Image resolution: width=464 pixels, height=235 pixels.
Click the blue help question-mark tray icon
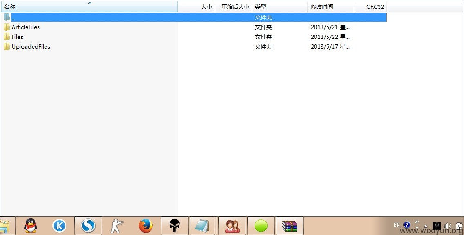(x=407, y=225)
